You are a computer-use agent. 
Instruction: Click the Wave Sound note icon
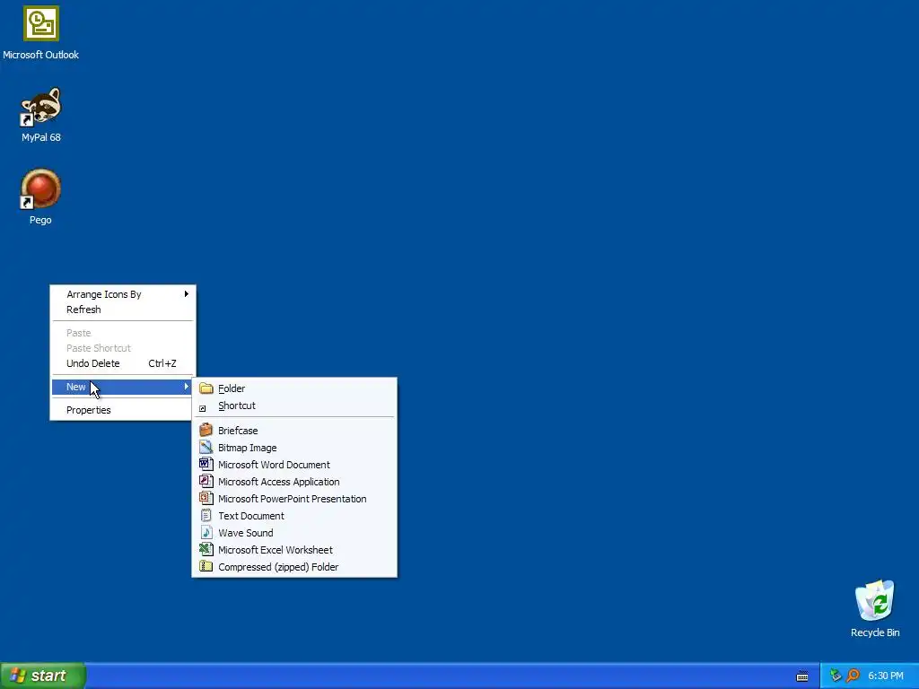tap(206, 532)
